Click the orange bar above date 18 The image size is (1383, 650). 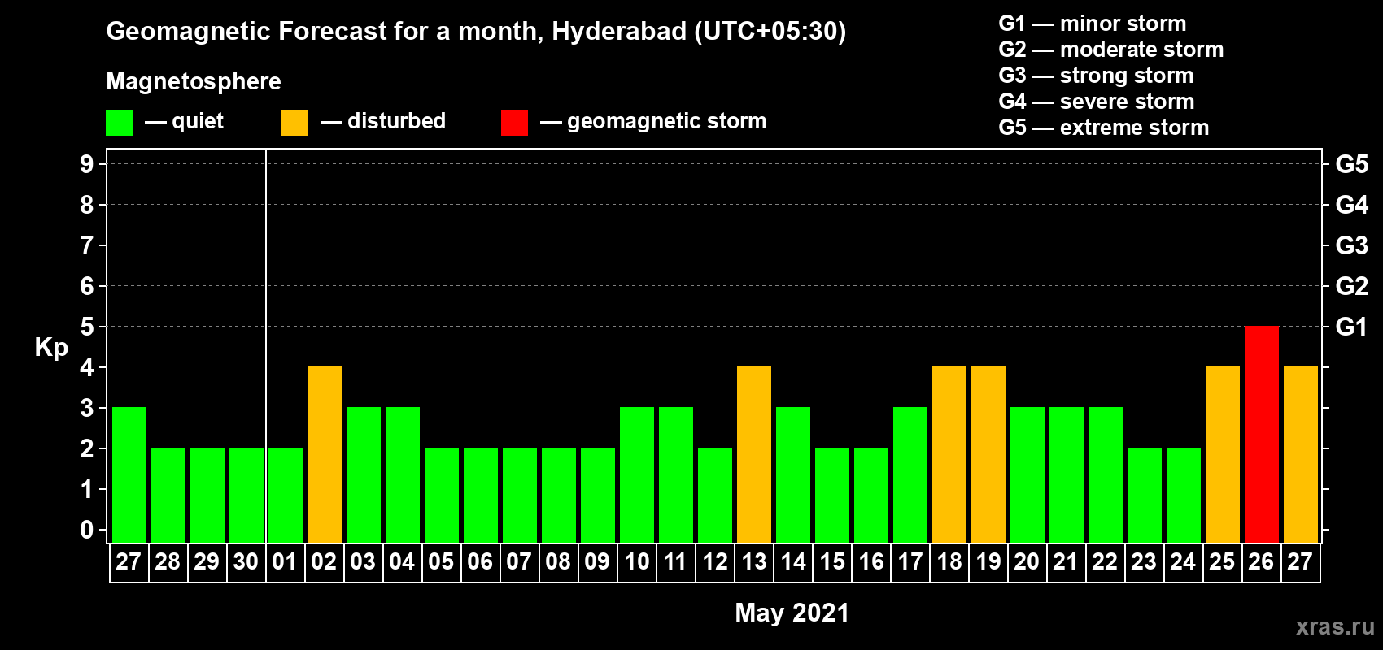point(949,454)
